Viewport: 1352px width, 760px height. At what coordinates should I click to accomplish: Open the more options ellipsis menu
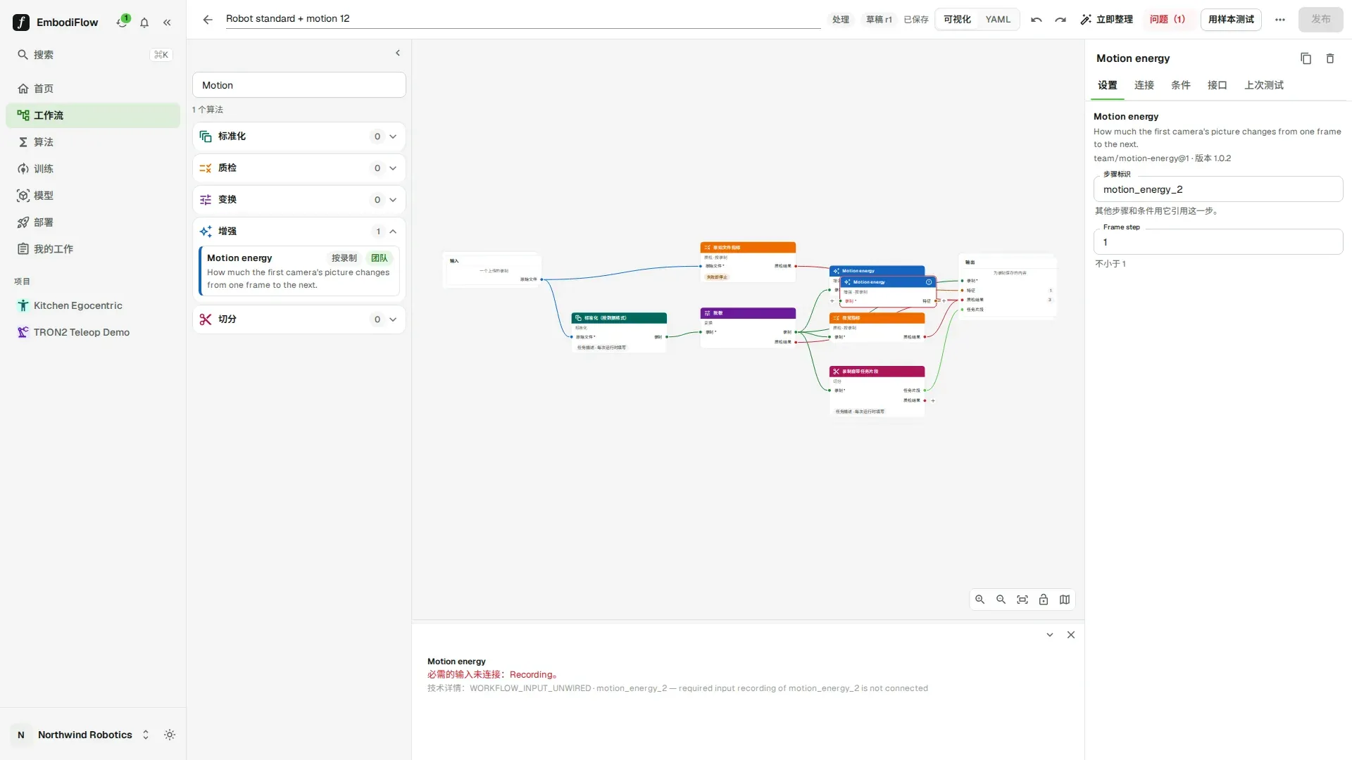pos(1280,20)
